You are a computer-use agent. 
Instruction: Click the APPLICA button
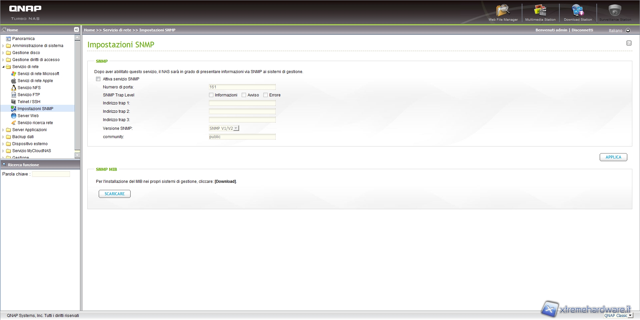(613, 157)
